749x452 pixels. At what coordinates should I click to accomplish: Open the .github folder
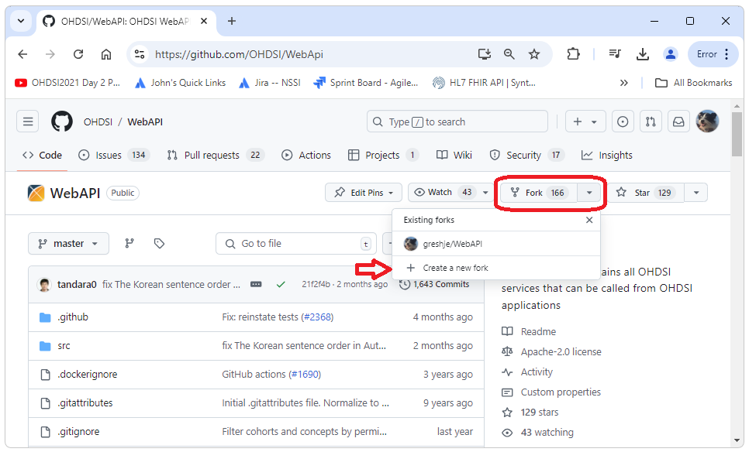coord(73,317)
